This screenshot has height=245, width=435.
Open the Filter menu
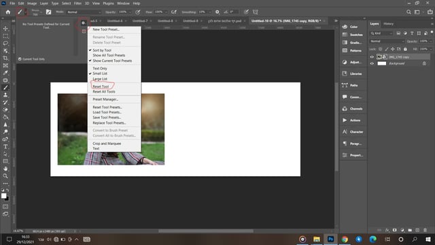pos(77,3)
